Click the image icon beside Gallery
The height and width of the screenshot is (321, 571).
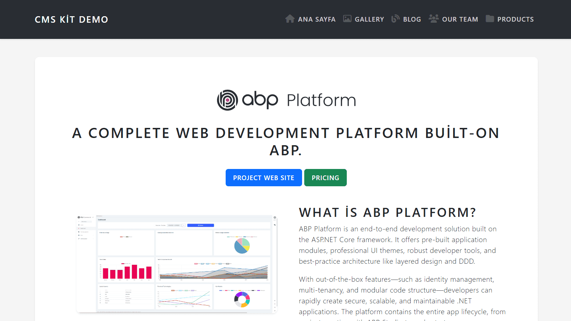(x=347, y=19)
